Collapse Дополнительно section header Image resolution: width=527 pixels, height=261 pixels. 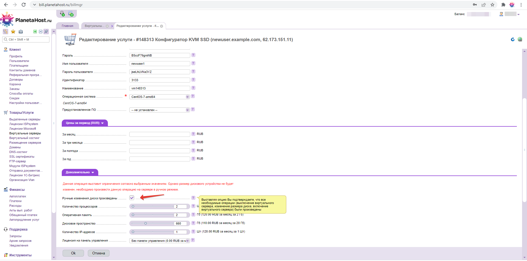click(80, 172)
